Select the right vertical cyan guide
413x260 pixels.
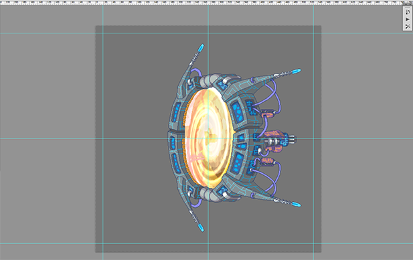point(313,132)
